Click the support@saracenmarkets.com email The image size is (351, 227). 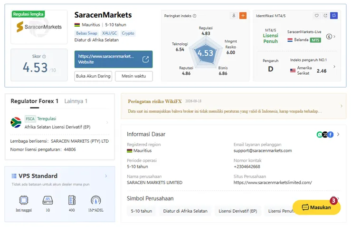pos(263,150)
